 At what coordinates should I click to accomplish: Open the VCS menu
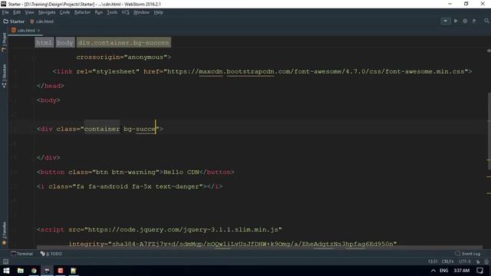pos(125,12)
